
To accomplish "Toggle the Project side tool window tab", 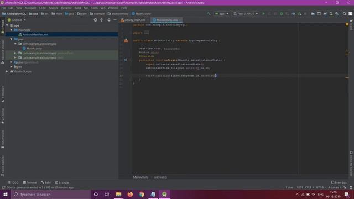I will 3,27.
